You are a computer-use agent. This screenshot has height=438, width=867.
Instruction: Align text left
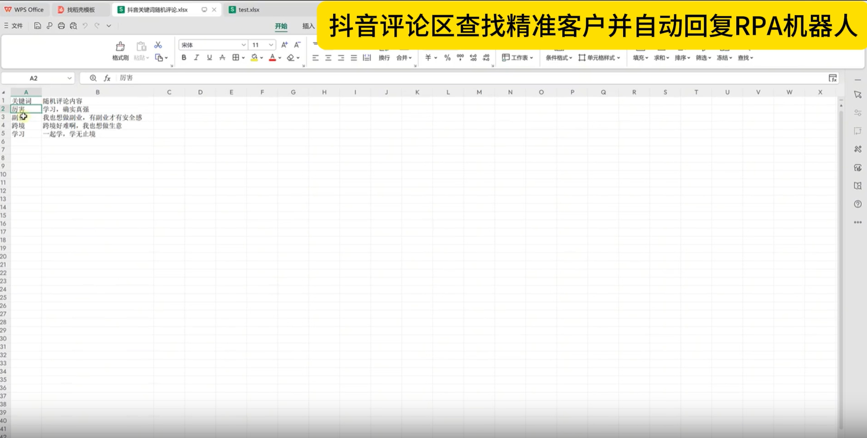[315, 58]
